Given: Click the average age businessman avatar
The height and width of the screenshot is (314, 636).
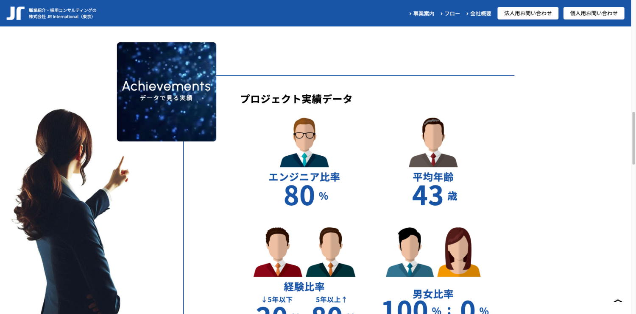Looking at the screenshot, I should coord(433,143).
